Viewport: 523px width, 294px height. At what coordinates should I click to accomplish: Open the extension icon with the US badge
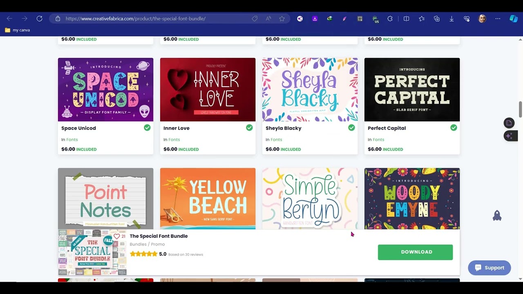(375, 19)
